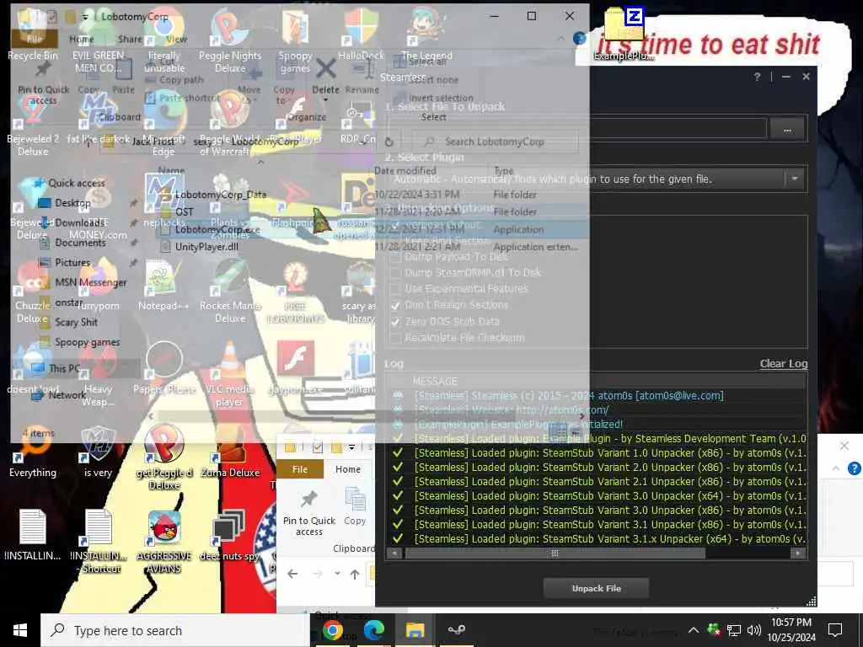
Task: Select the 'is very' desktop shortcut
Action: point(98,452)
